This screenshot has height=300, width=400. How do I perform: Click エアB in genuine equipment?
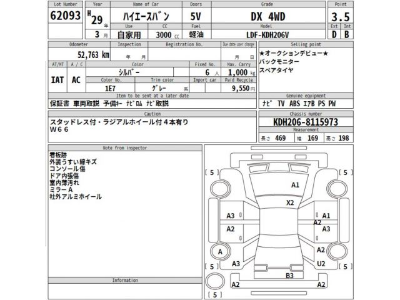coord(309,104)
